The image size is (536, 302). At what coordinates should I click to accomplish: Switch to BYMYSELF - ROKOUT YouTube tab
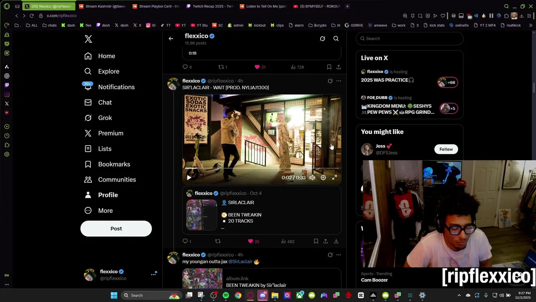[x=317, y=6]
